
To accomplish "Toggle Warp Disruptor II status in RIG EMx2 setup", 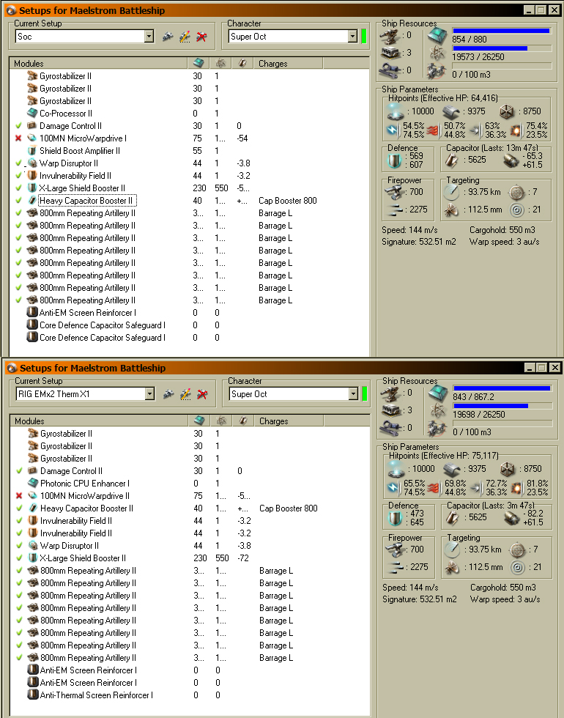I will [19, 546].
